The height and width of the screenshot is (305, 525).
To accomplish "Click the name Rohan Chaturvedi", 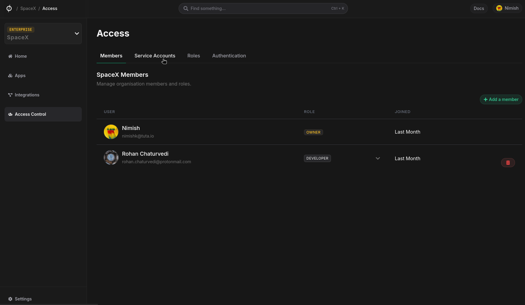I will click(x=145, y=154).
